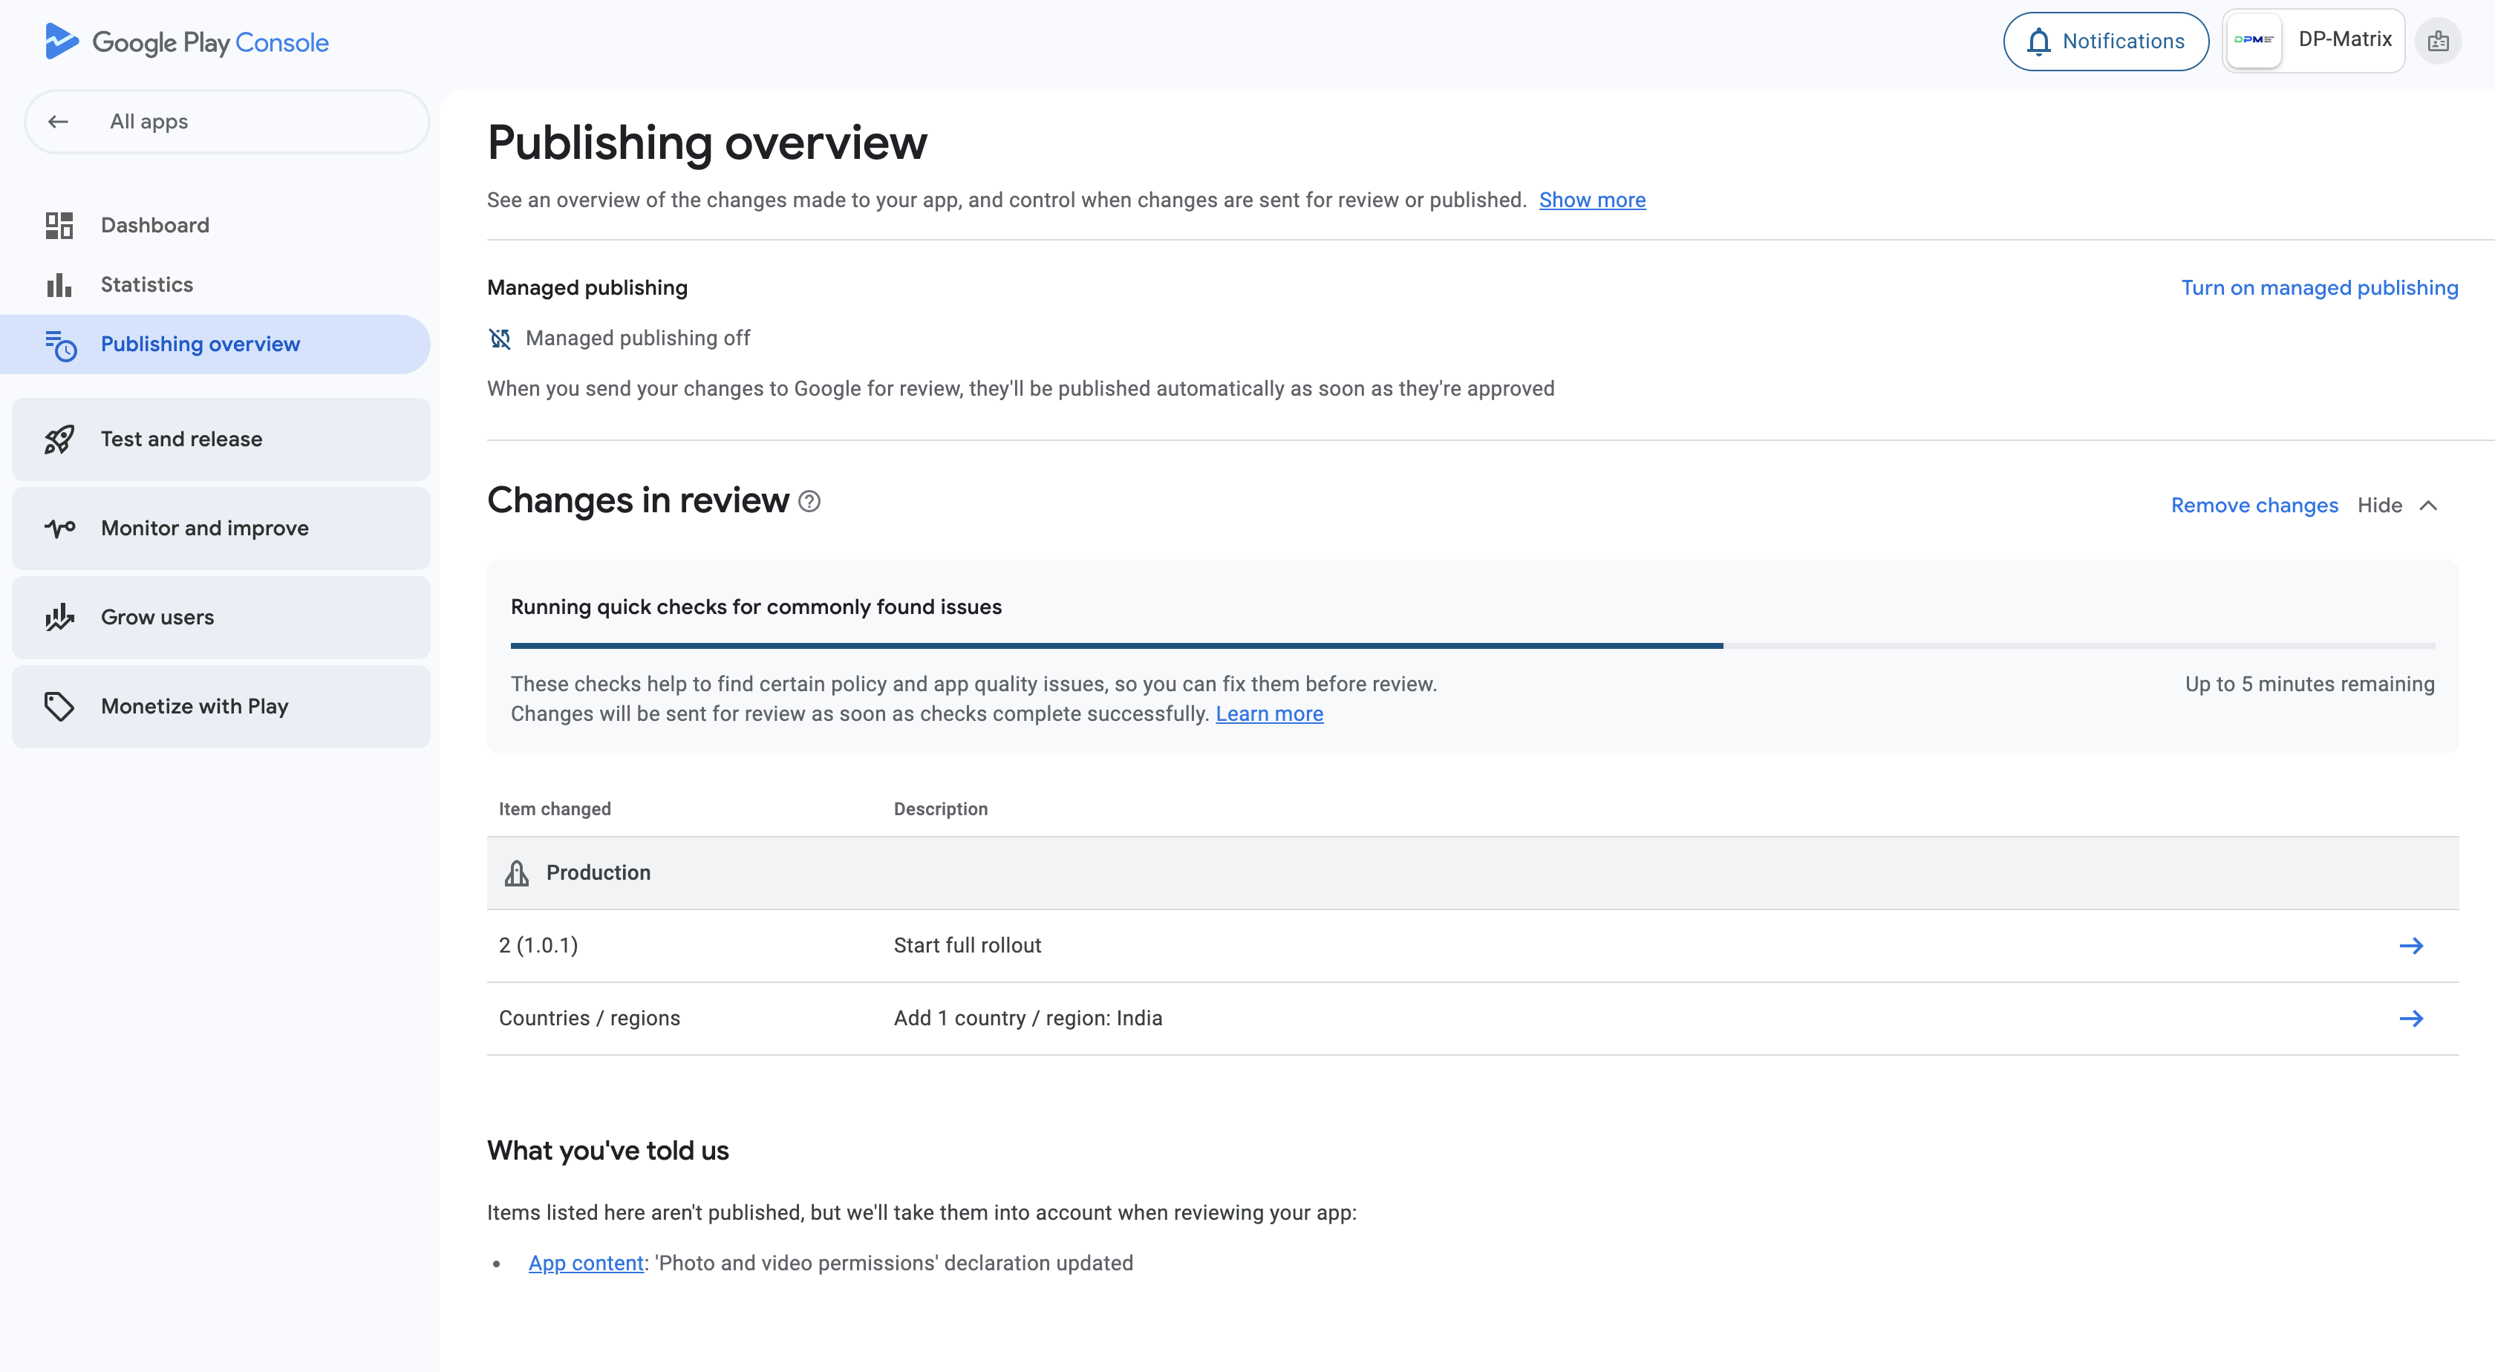Click the Notifications bell button
The width and height of the screenshot is (2495, 1372).
point(2106,42)
